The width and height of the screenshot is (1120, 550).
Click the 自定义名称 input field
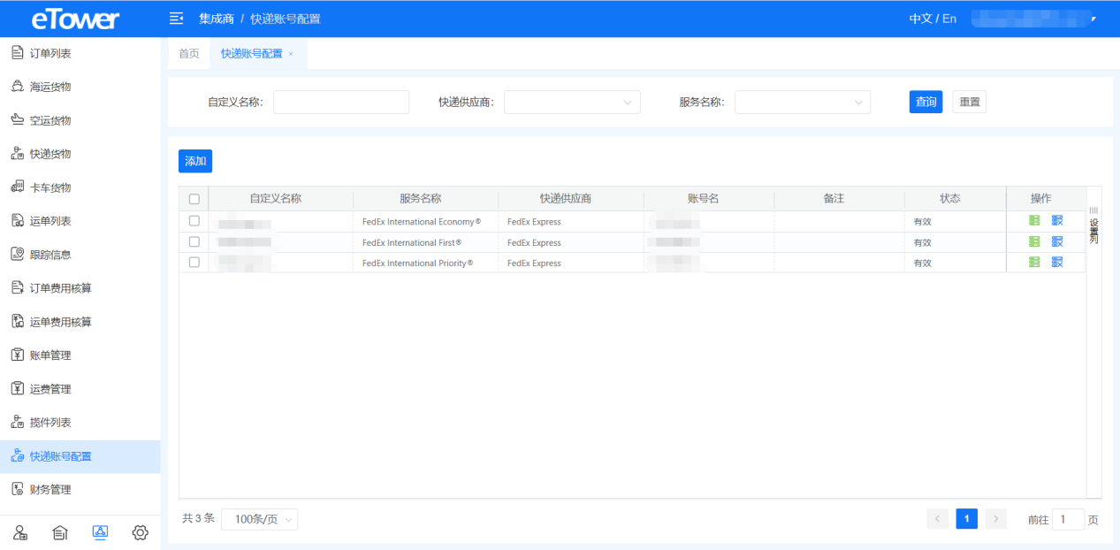pyautogui.click(x=340, y=103)
